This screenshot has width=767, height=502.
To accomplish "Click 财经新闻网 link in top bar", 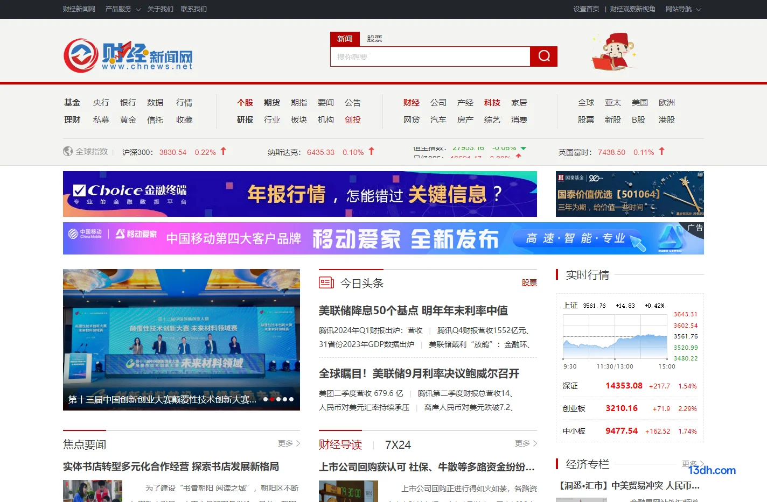I will (x=79, y=9).
